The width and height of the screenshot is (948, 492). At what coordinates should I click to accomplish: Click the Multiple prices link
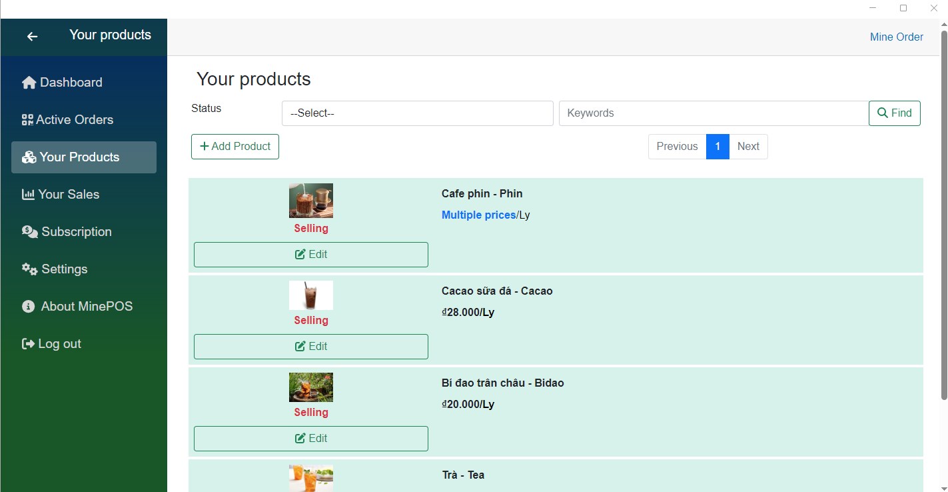[x=478, y=215]
